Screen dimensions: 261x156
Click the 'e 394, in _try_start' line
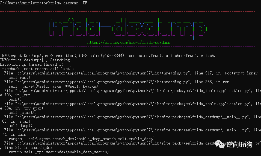22,108
